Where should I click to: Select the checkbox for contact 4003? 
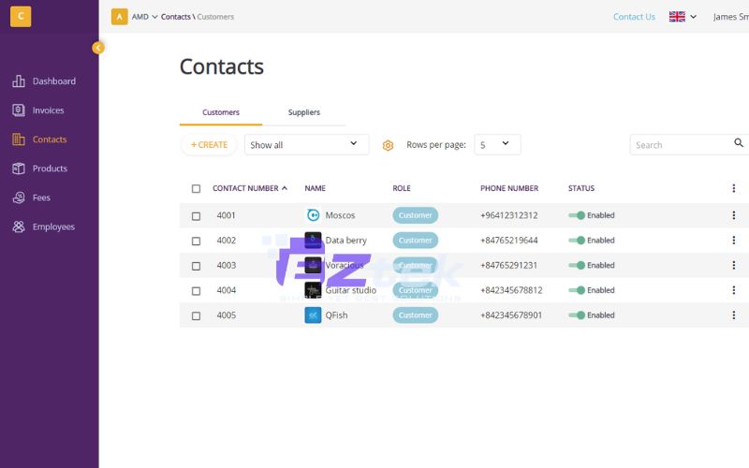[196, 266]
